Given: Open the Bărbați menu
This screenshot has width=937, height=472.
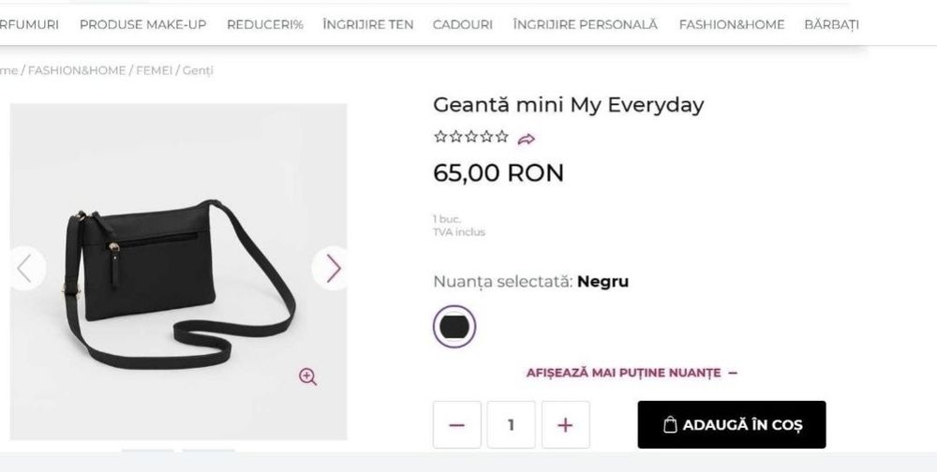Looking at the screenshot, I should coord(831,24).
